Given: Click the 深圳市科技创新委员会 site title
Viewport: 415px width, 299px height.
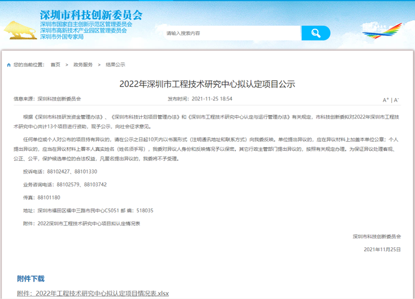Looking at the screenshot, I should coord(91,15).
